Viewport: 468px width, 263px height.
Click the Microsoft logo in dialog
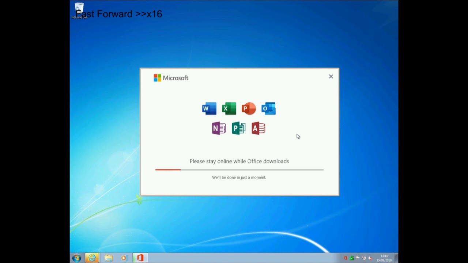[x=171, y=78]
